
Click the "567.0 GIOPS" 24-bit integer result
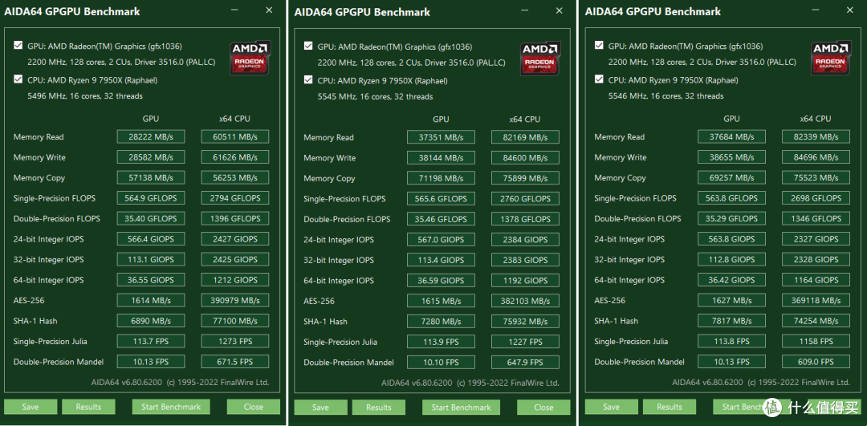(x=442, y=240)
